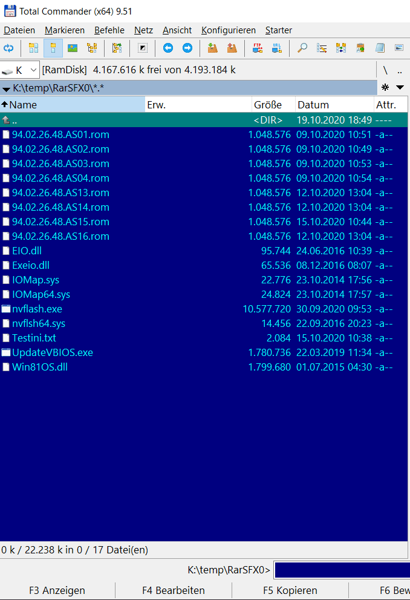410x600 pixels.
Task: Select the 94.02.26.48.AS04.rom file
Action: [60, 179]
